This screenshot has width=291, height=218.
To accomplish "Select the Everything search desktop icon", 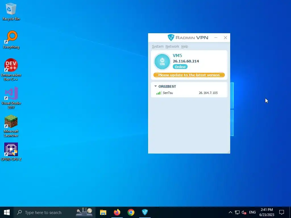I will point(11,40).
